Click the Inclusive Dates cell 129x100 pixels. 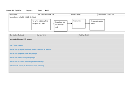[111, 15]
